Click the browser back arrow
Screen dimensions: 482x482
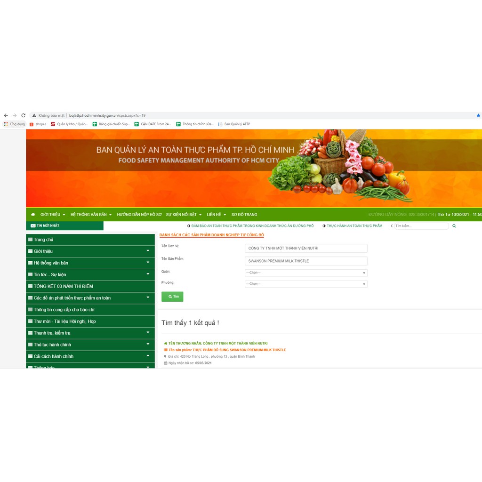pos(6,115)
